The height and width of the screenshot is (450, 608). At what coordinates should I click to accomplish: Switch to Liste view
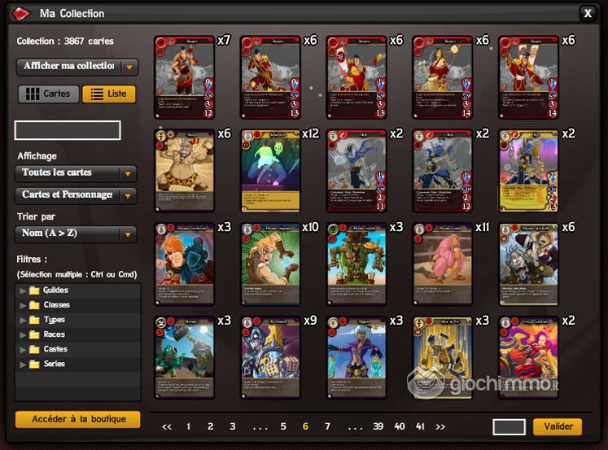point(109,94)
